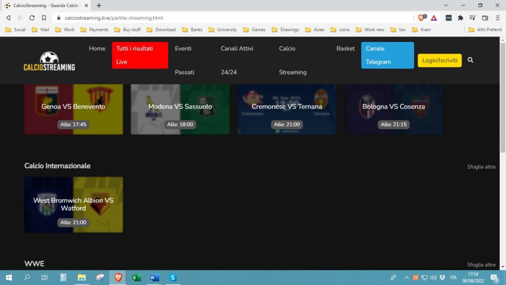
Task: Reload the page using the refresh icon
Action: click(x=32, y=17)
